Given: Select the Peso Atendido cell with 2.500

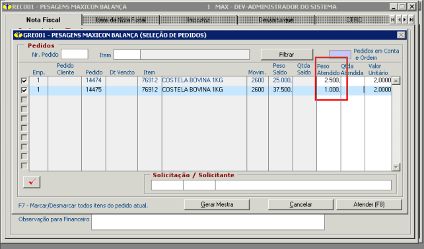Looking at the screenshot, I should point(328,80).
